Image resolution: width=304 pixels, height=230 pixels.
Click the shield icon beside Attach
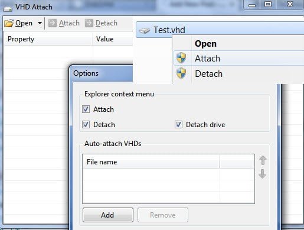click(181, 58)
